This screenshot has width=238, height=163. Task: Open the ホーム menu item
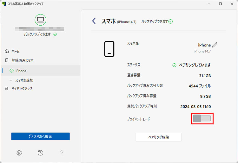16,51
